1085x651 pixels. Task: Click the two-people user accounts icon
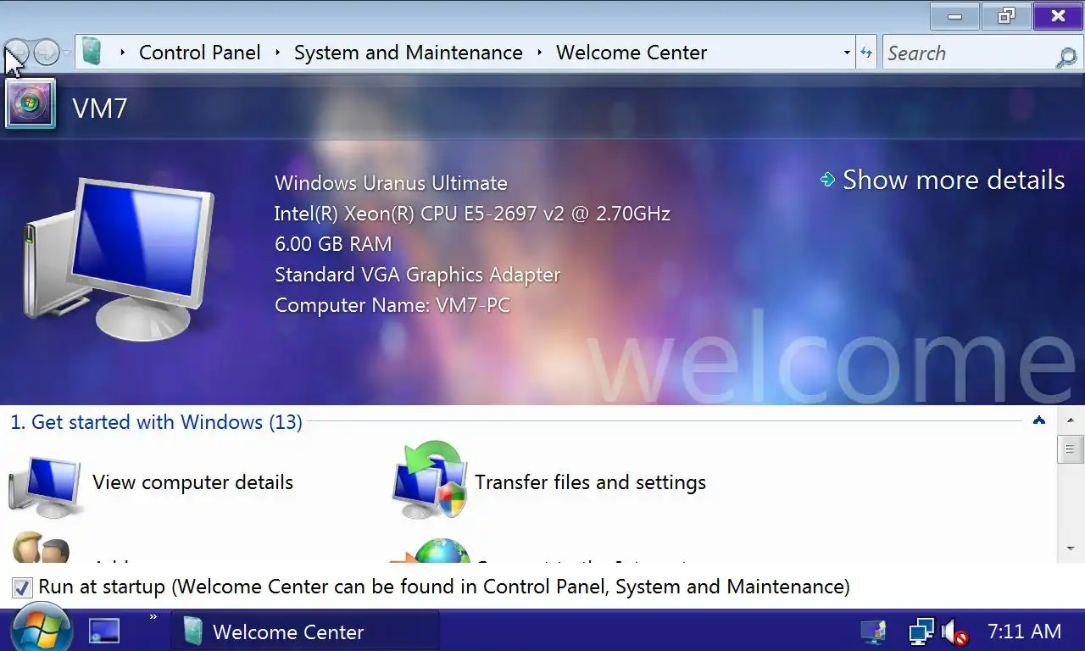pos(41,547)
